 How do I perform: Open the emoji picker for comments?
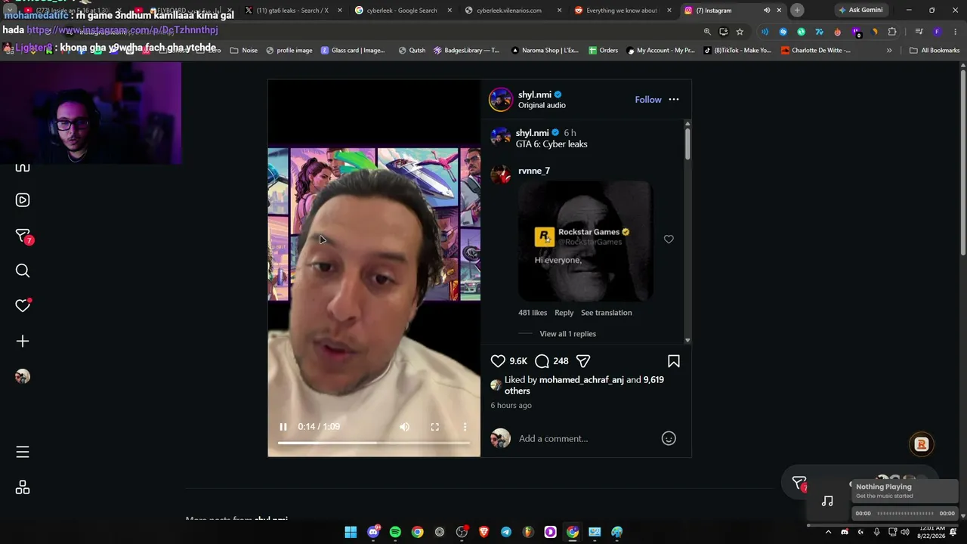pyautogui.click(x=669, y=438)
